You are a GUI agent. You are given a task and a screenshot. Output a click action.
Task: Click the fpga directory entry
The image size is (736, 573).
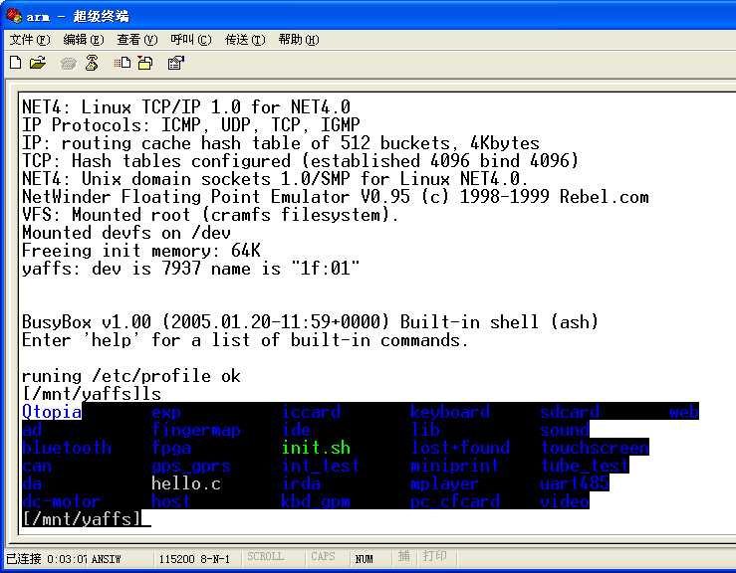(171, 448)
